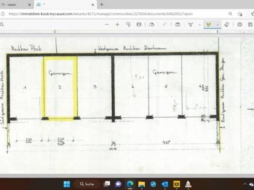Save the PDF with the disk icon

pyautogui.click(x=250, y=25)
